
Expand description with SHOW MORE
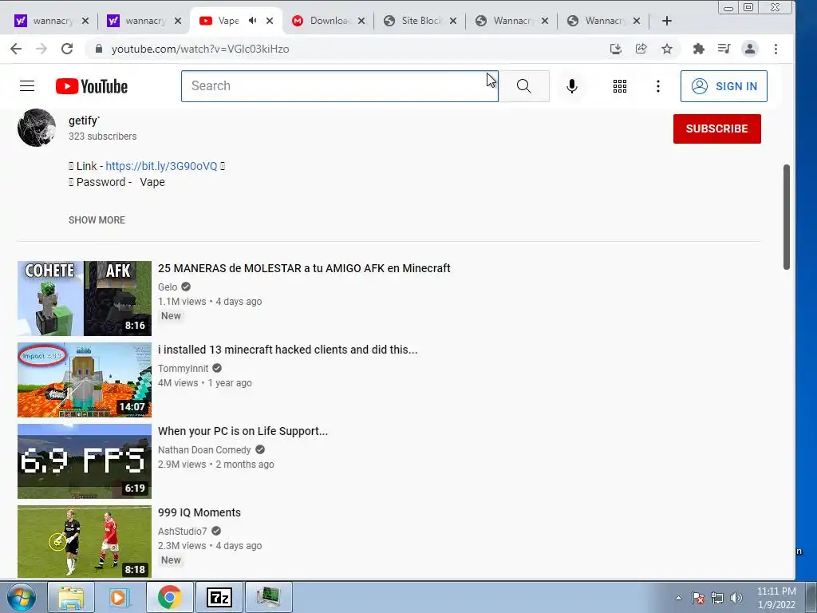[x=97, y=220]
